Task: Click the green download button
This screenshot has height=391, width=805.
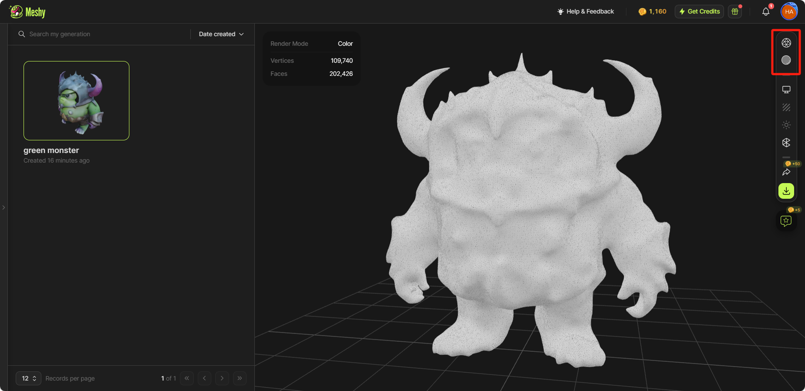Action: coord(786,191)
